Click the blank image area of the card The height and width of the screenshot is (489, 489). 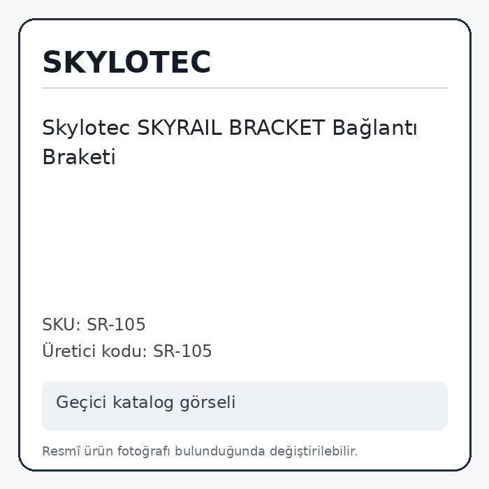245,240
